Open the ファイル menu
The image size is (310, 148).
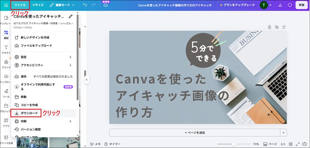tap(20, 5)
